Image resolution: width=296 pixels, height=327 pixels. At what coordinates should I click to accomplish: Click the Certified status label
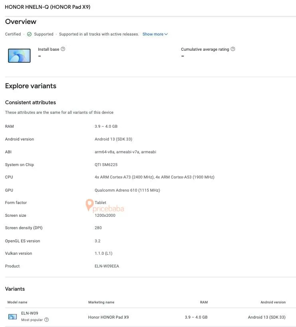13,34
